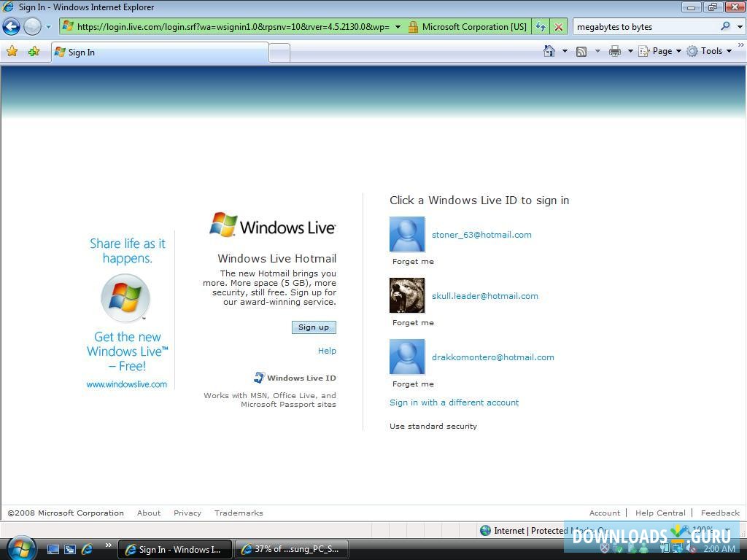This screenshot has width=747, height=560.
Task: Click the Add to Favorites icon
Action: tap(34, 52)
